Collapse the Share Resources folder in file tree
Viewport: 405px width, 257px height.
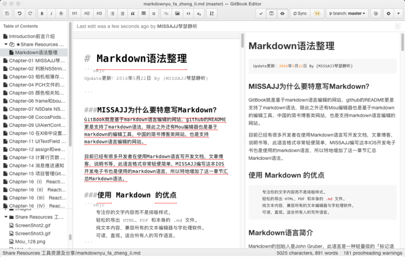[x=6, y=217]
